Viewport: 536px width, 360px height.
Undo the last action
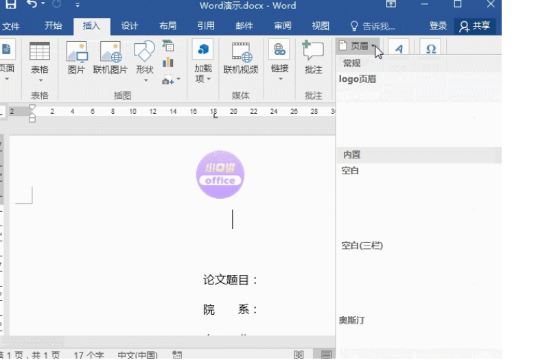[x=32, y=4]
